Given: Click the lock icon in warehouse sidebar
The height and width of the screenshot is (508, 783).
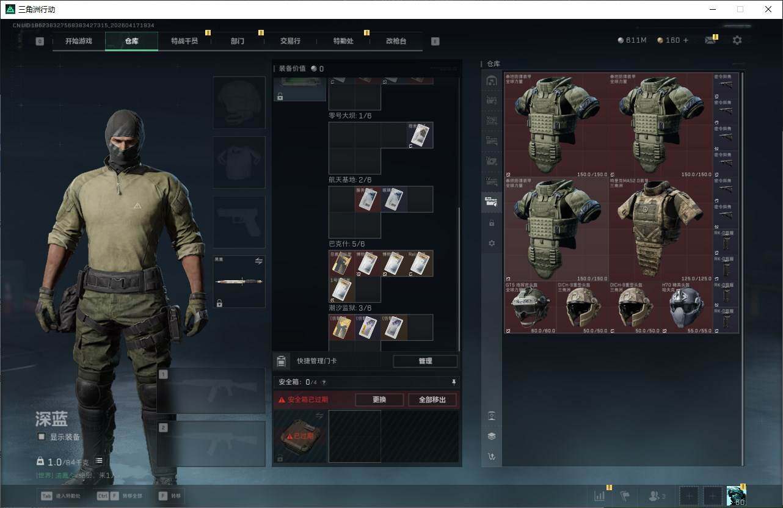Looking at the screenshot, I should pyautogui.click(x=492, y=223).
